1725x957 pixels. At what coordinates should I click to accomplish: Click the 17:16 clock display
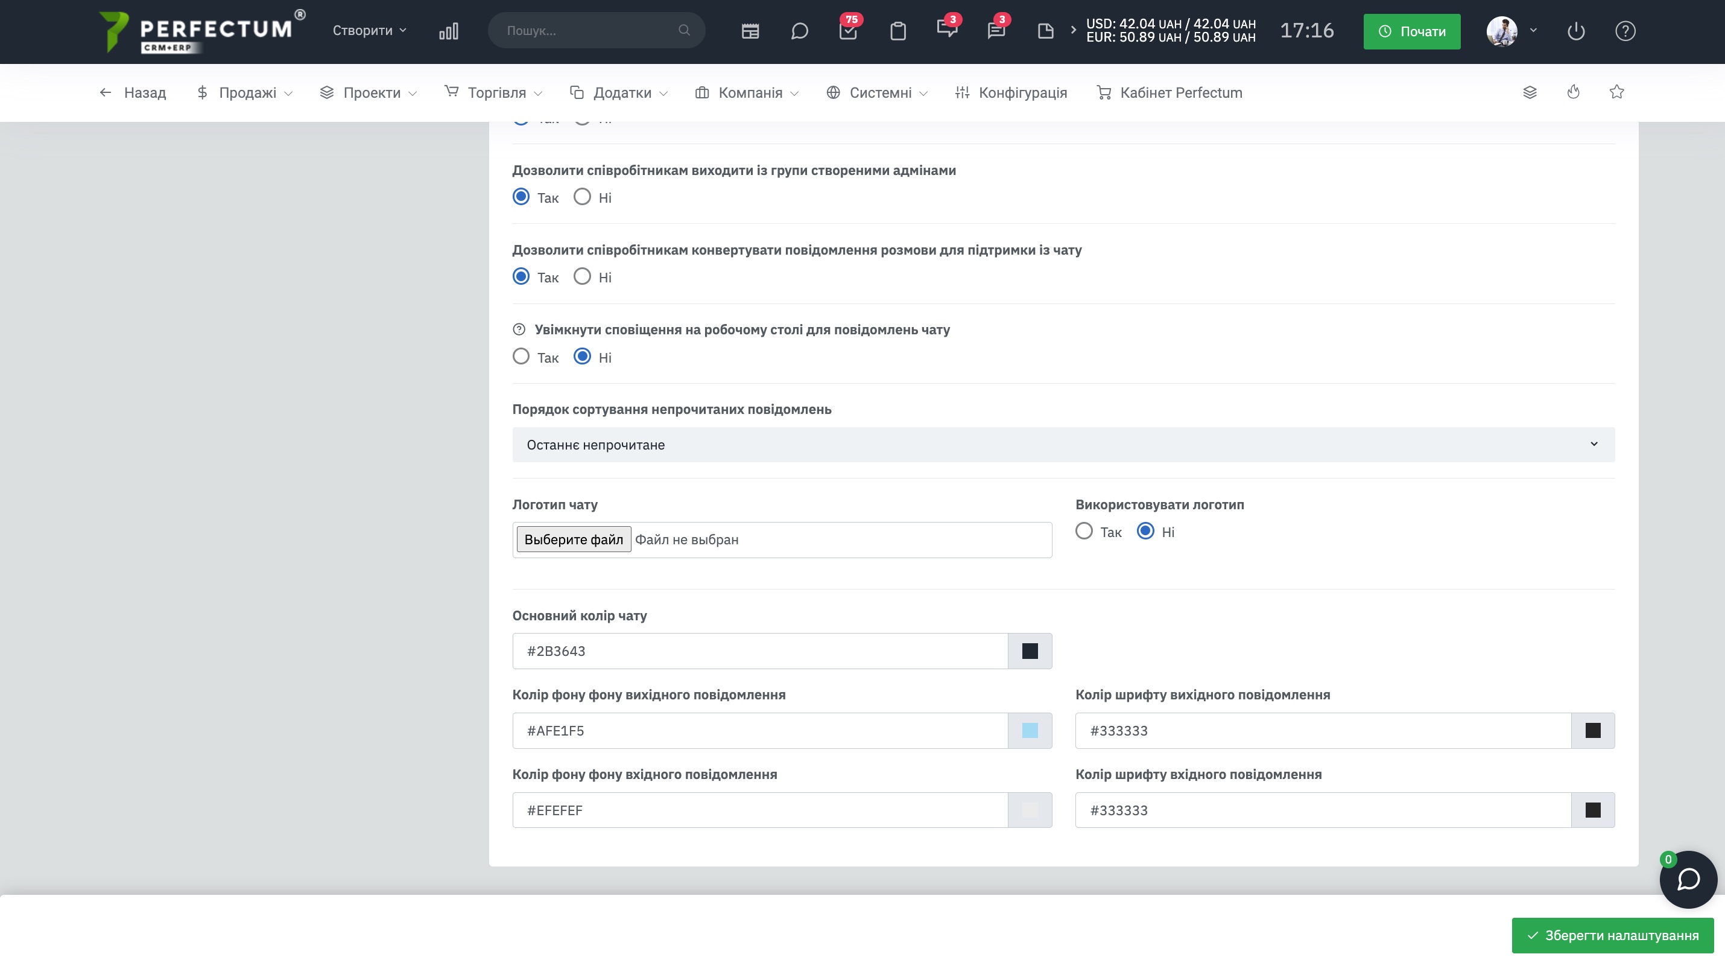pyautogui.click(x=1307, y=30)
